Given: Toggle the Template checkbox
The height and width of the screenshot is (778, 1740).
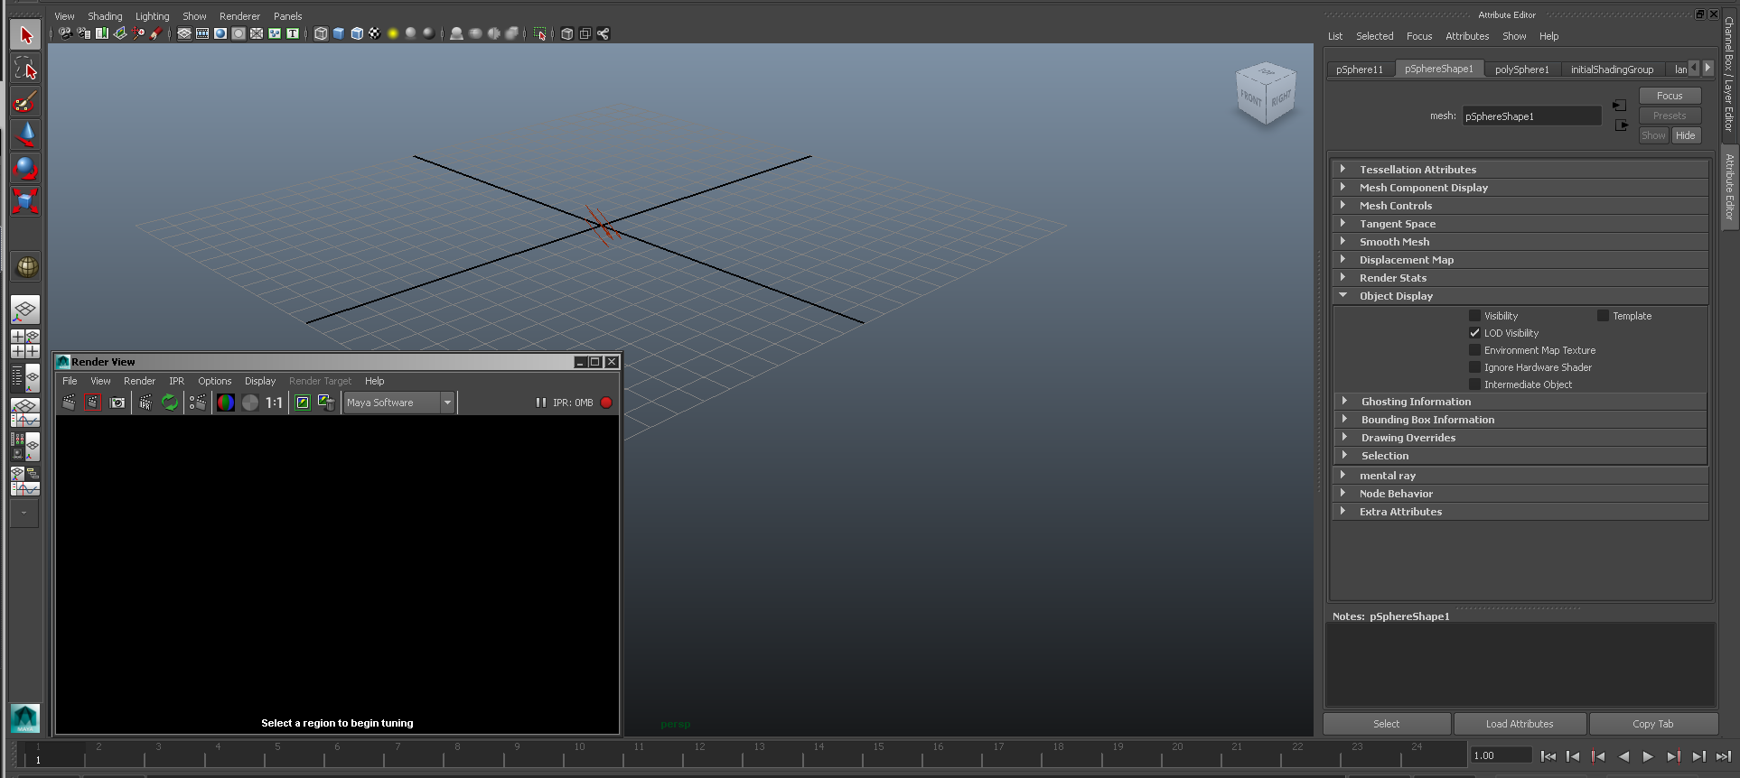Looking at the screenshot, I should point(1603,316).
